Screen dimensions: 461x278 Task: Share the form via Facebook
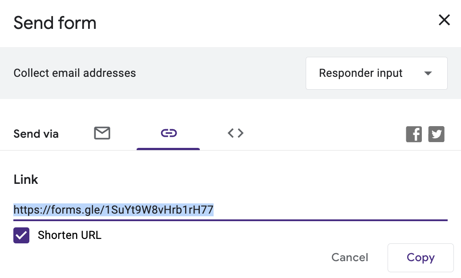[x=414, y=134]
